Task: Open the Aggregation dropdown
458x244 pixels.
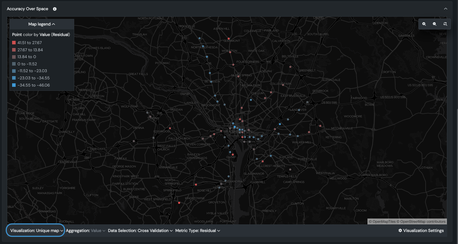Action: [86, 231]
